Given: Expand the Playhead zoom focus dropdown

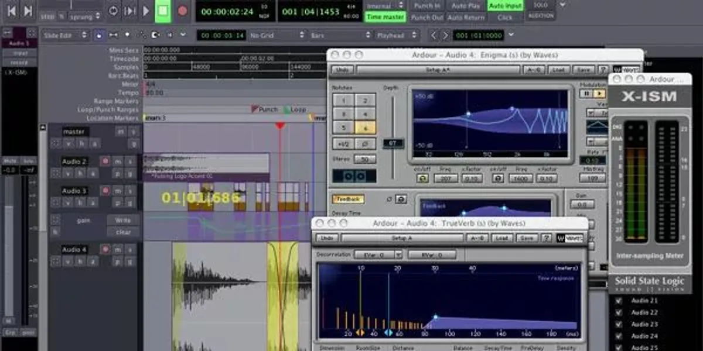Looking at the screenshot, I should (x=397, y=36).
